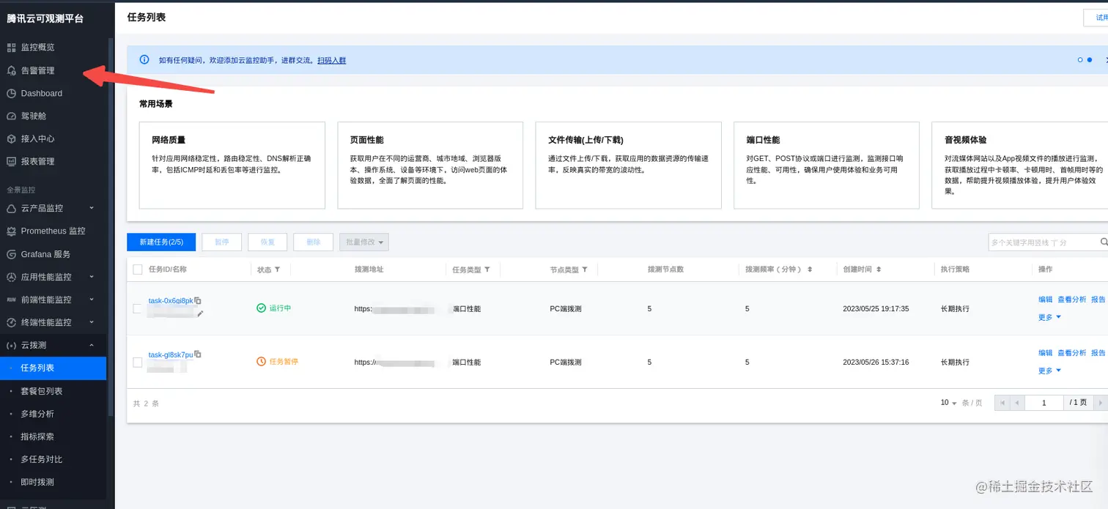Click the 恢复 button
The height and width of the screenshot is (509, 1108).
[267, 242]
